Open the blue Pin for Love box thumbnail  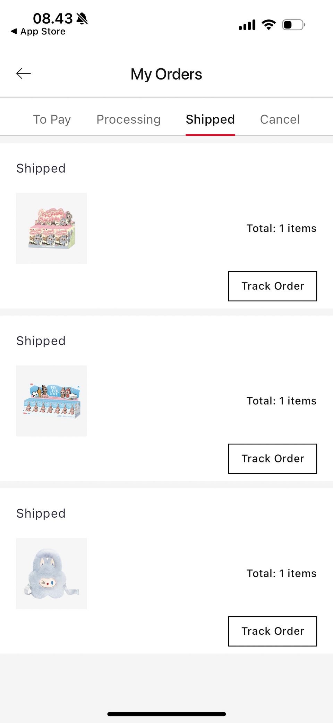[x=52, y=401]
